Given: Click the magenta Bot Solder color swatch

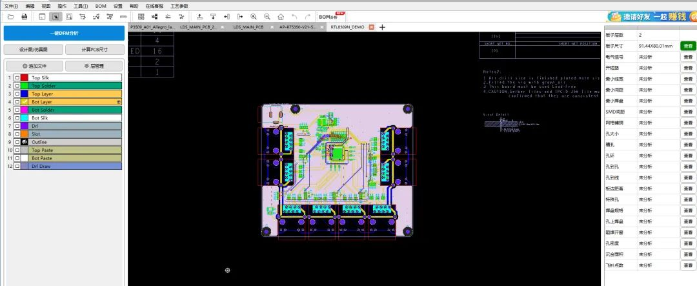Looking at the screenshot, I should pos(25,110).
